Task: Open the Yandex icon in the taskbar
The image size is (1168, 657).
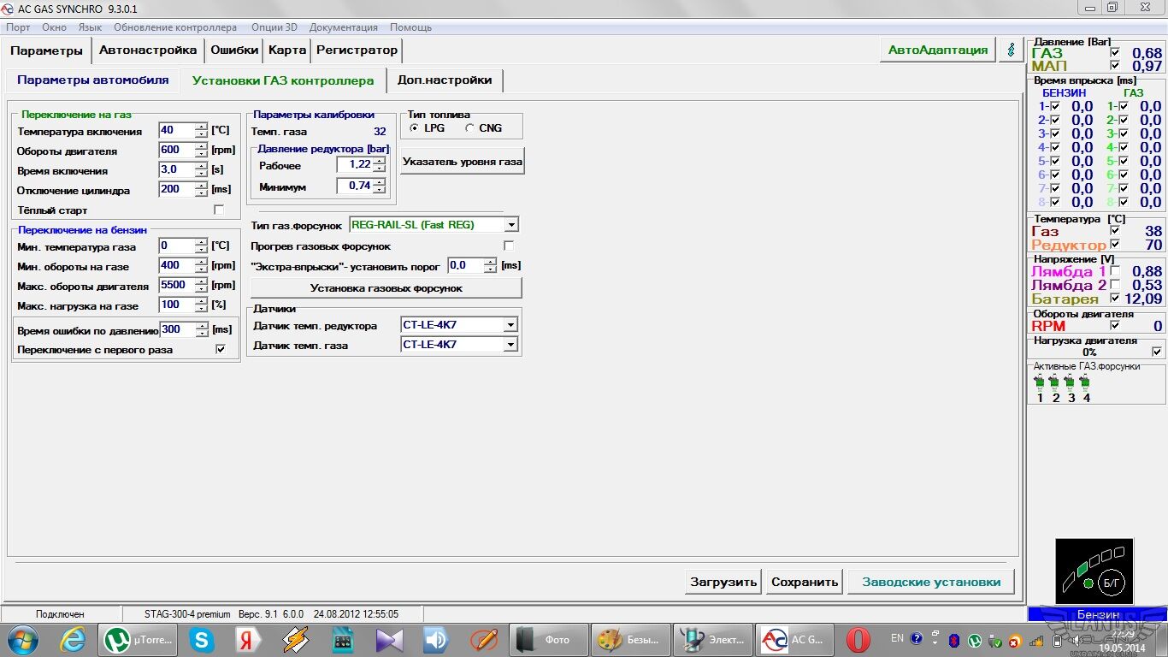Action: click(249, 640)
